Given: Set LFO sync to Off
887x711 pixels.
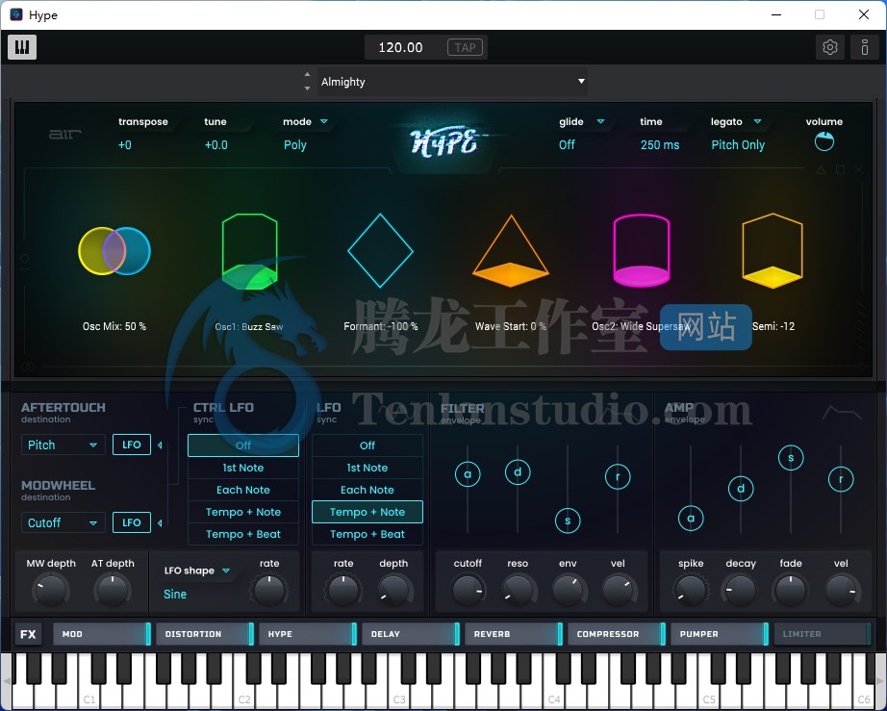Looking at the screenshot, I should coord(367,445).
